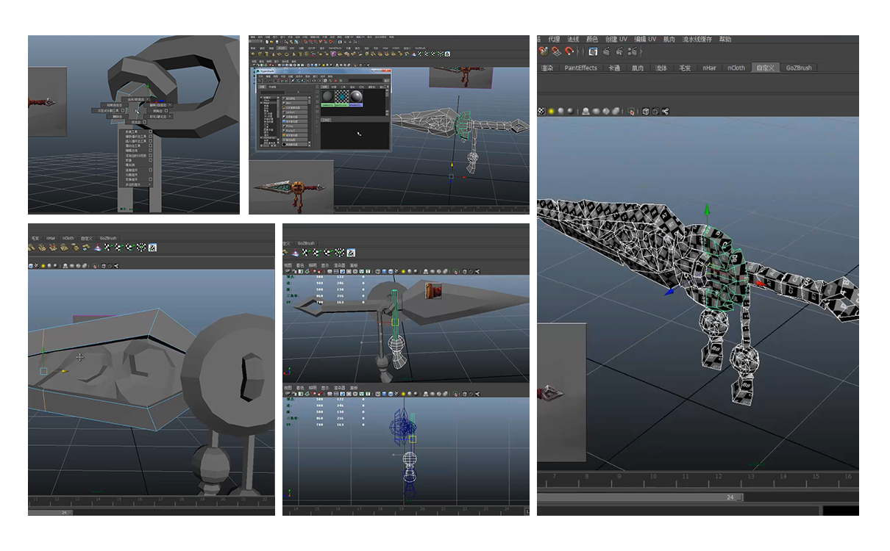
Task: Open 显示 menu of lower bottom-middle viewport
Action: (x=326, y=387)
